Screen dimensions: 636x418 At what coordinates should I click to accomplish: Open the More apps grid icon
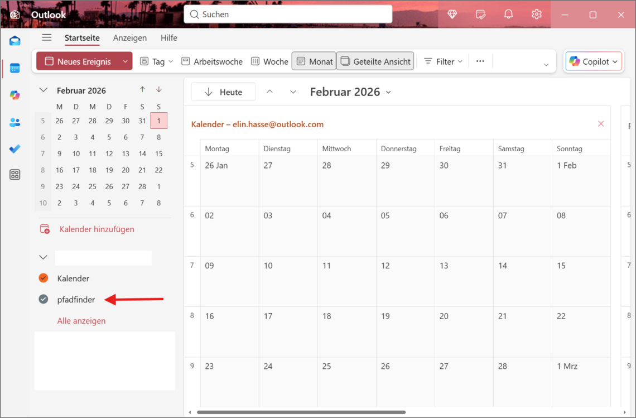(x=15, y=175)
